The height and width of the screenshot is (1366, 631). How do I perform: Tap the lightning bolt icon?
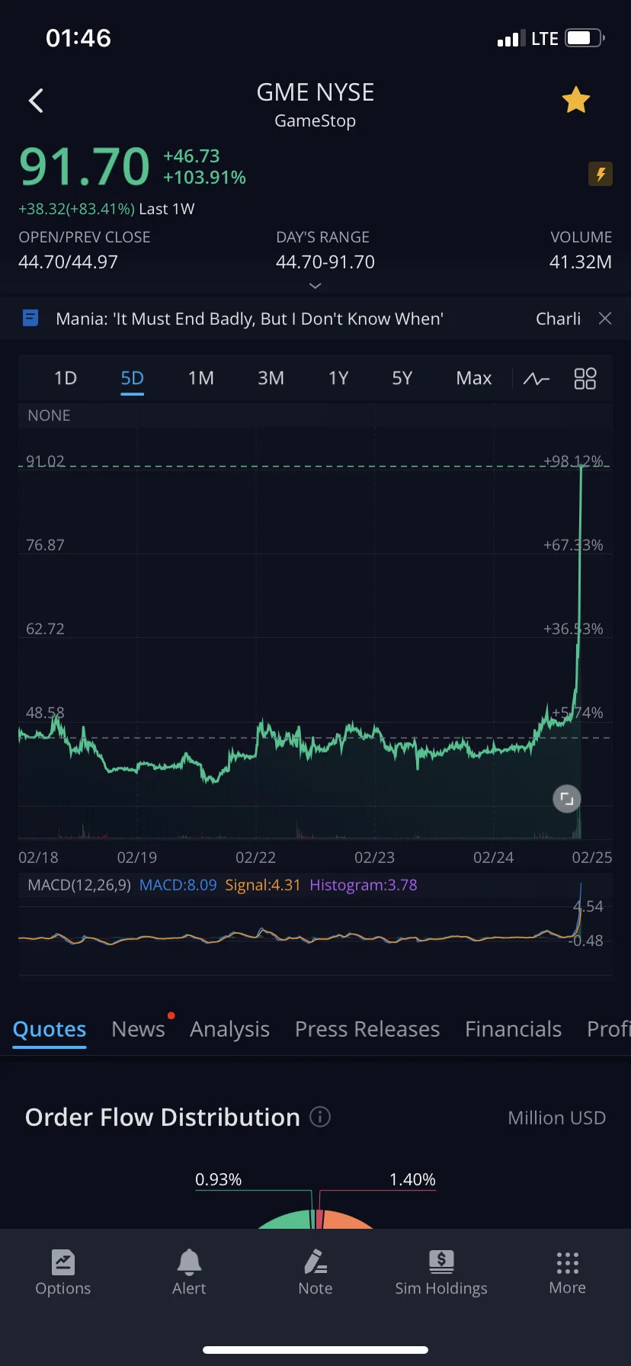601,175
